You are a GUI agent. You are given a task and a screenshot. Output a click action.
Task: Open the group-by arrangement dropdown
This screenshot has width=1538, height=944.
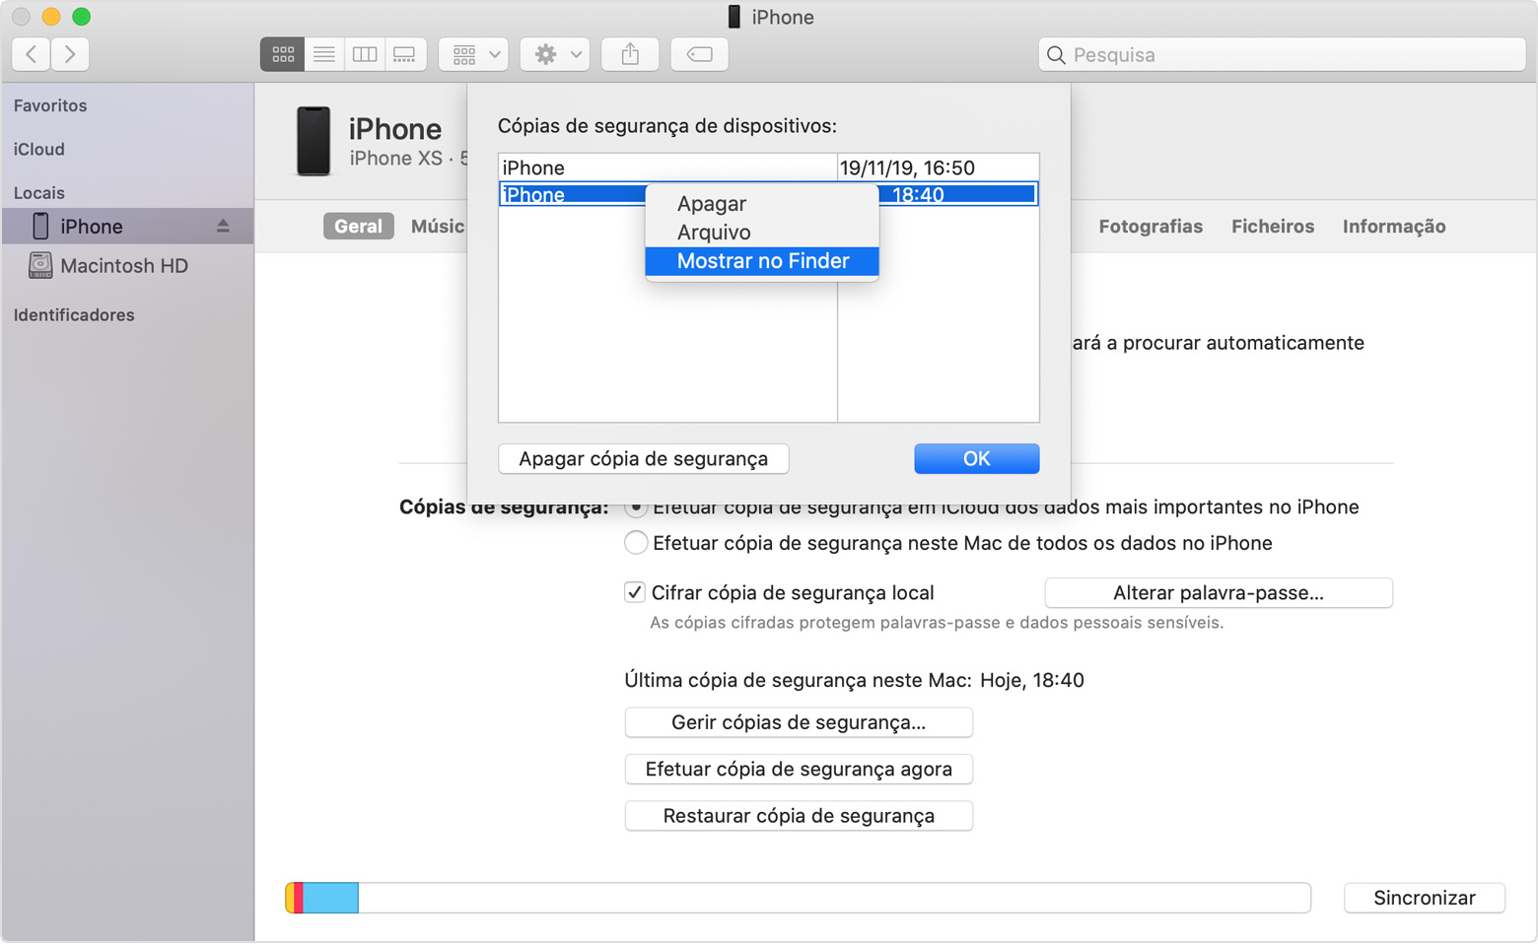click(474, 54)
